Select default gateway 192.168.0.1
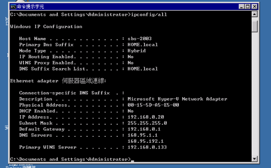This screenshot has height=168, width=271. (x=144, y=129)
